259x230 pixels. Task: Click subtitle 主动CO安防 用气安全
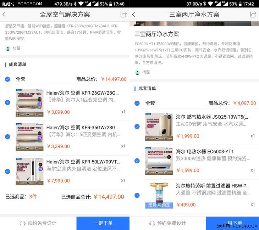[x=211, y=124]
